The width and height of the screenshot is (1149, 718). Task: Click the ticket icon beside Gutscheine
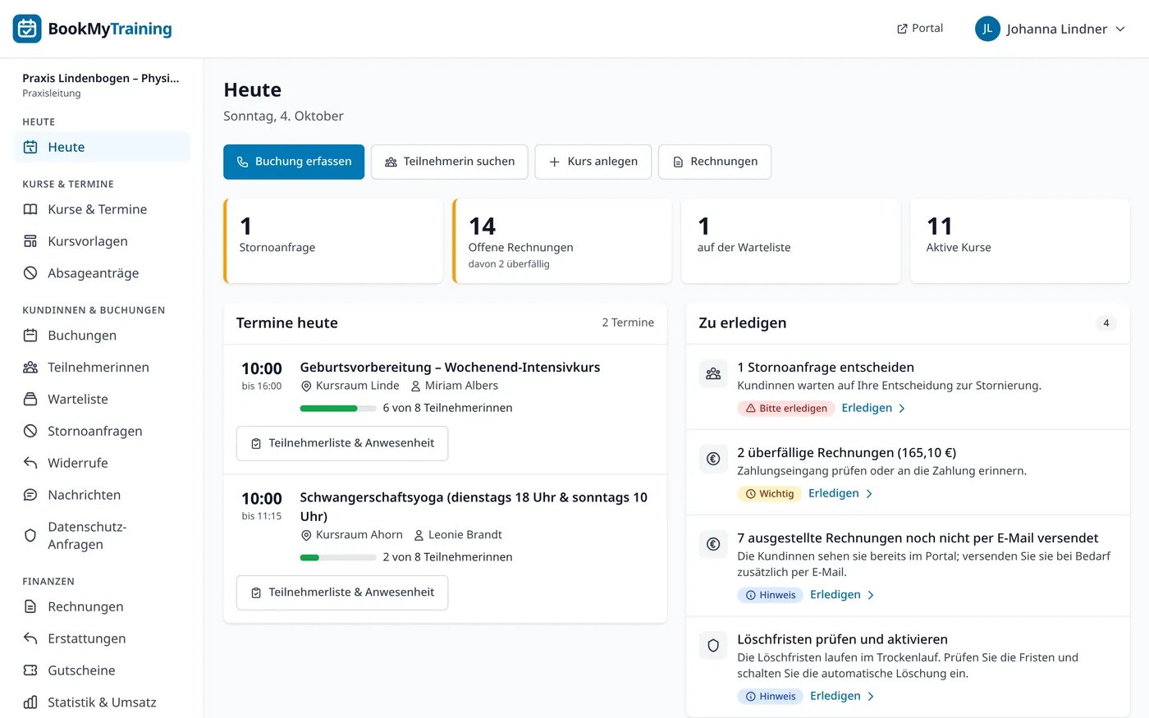pos(30,670)
